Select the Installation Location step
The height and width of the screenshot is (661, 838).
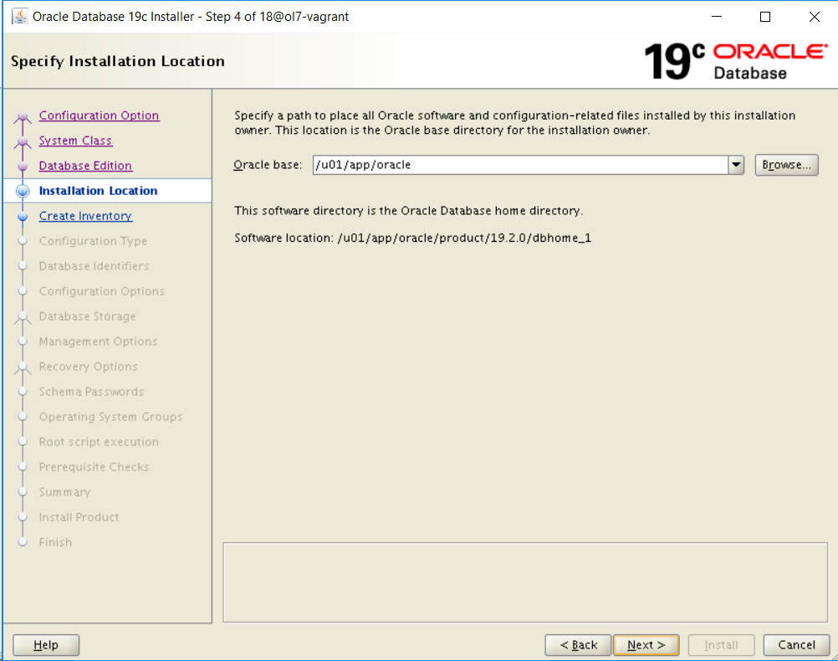click(99, 191)
